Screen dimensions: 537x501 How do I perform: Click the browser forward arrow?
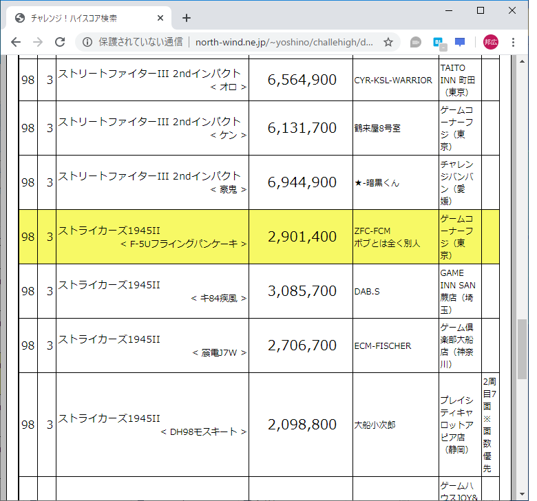(x=38, y=42)
